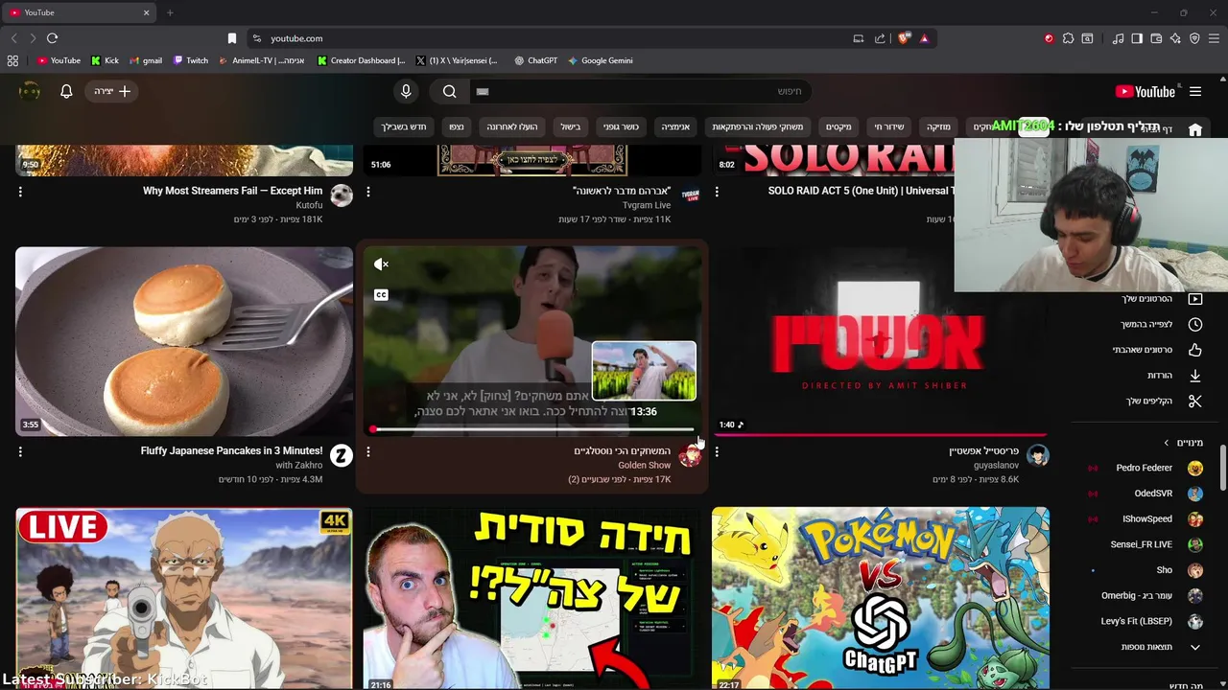Screen dimensions: 1228x690
Task: Select the 'בישול' filter chip
Action: click(571, 126)
